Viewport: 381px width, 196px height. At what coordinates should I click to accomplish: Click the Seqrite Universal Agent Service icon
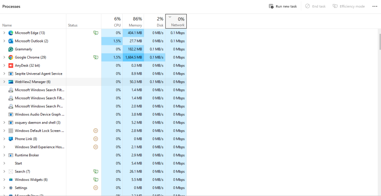tap(11, 74)
